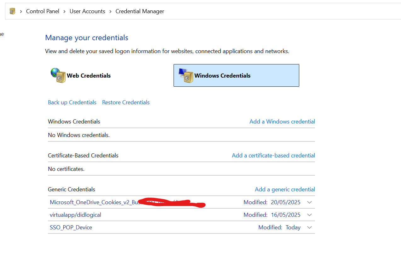Expand the virtualapp/didlogical credential entry
Screen dimensions: 401x268
tap(309, 215)
